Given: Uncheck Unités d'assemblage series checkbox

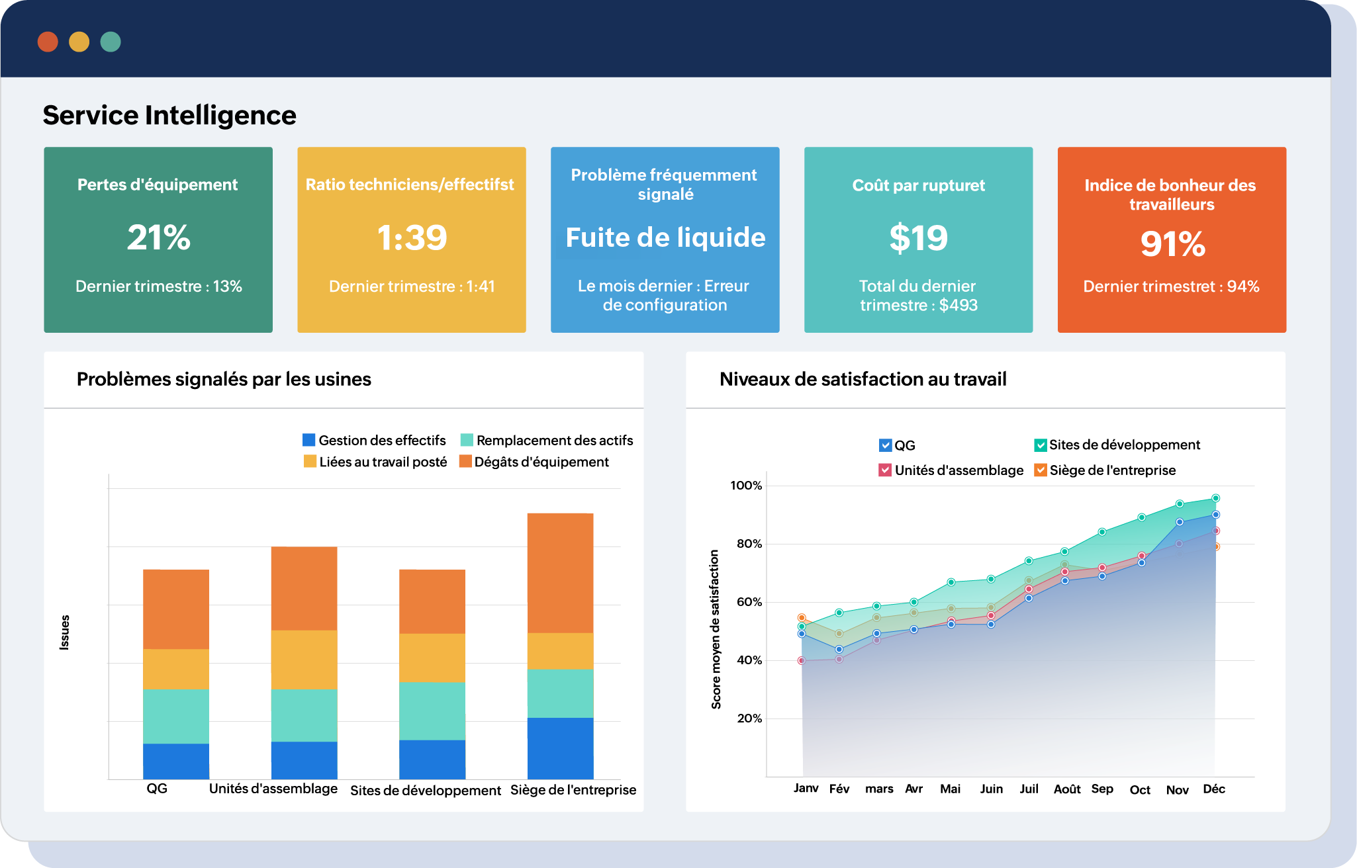Looking at the screenshot, I should [x=885, y=470].
